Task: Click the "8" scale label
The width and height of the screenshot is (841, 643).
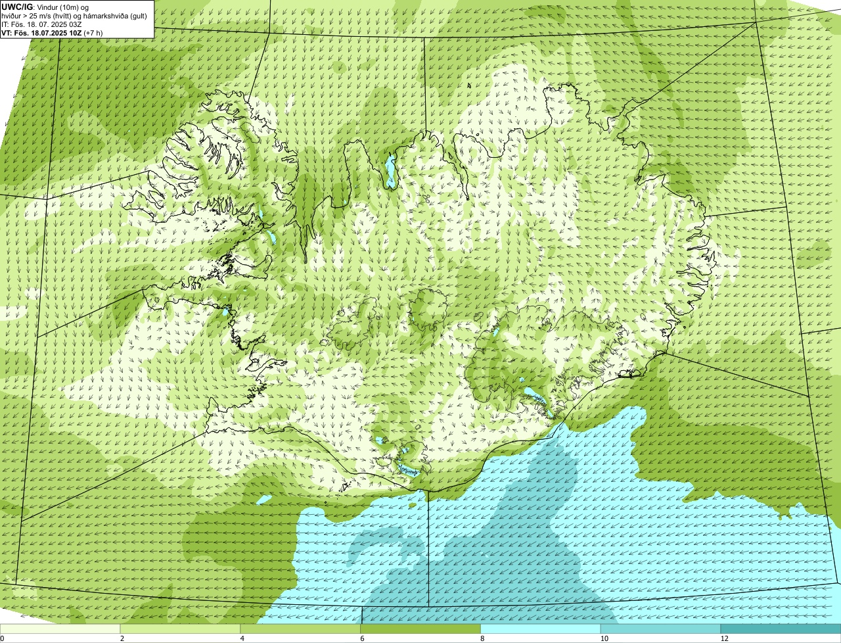Action: tap(482, 638)
